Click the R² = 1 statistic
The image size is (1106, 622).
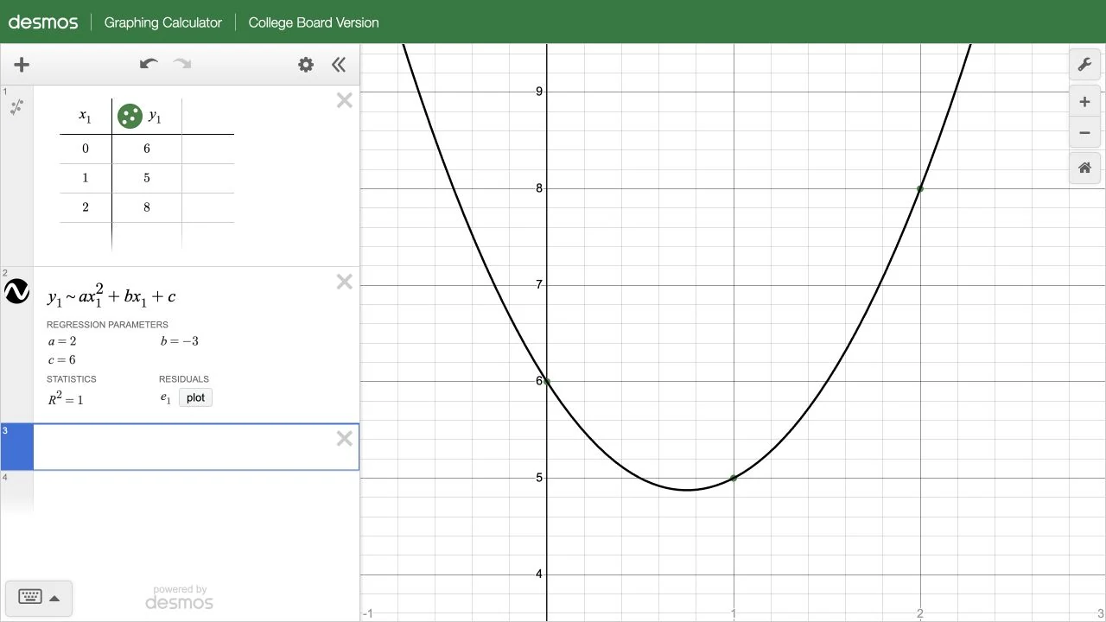[x=66, y=399]
